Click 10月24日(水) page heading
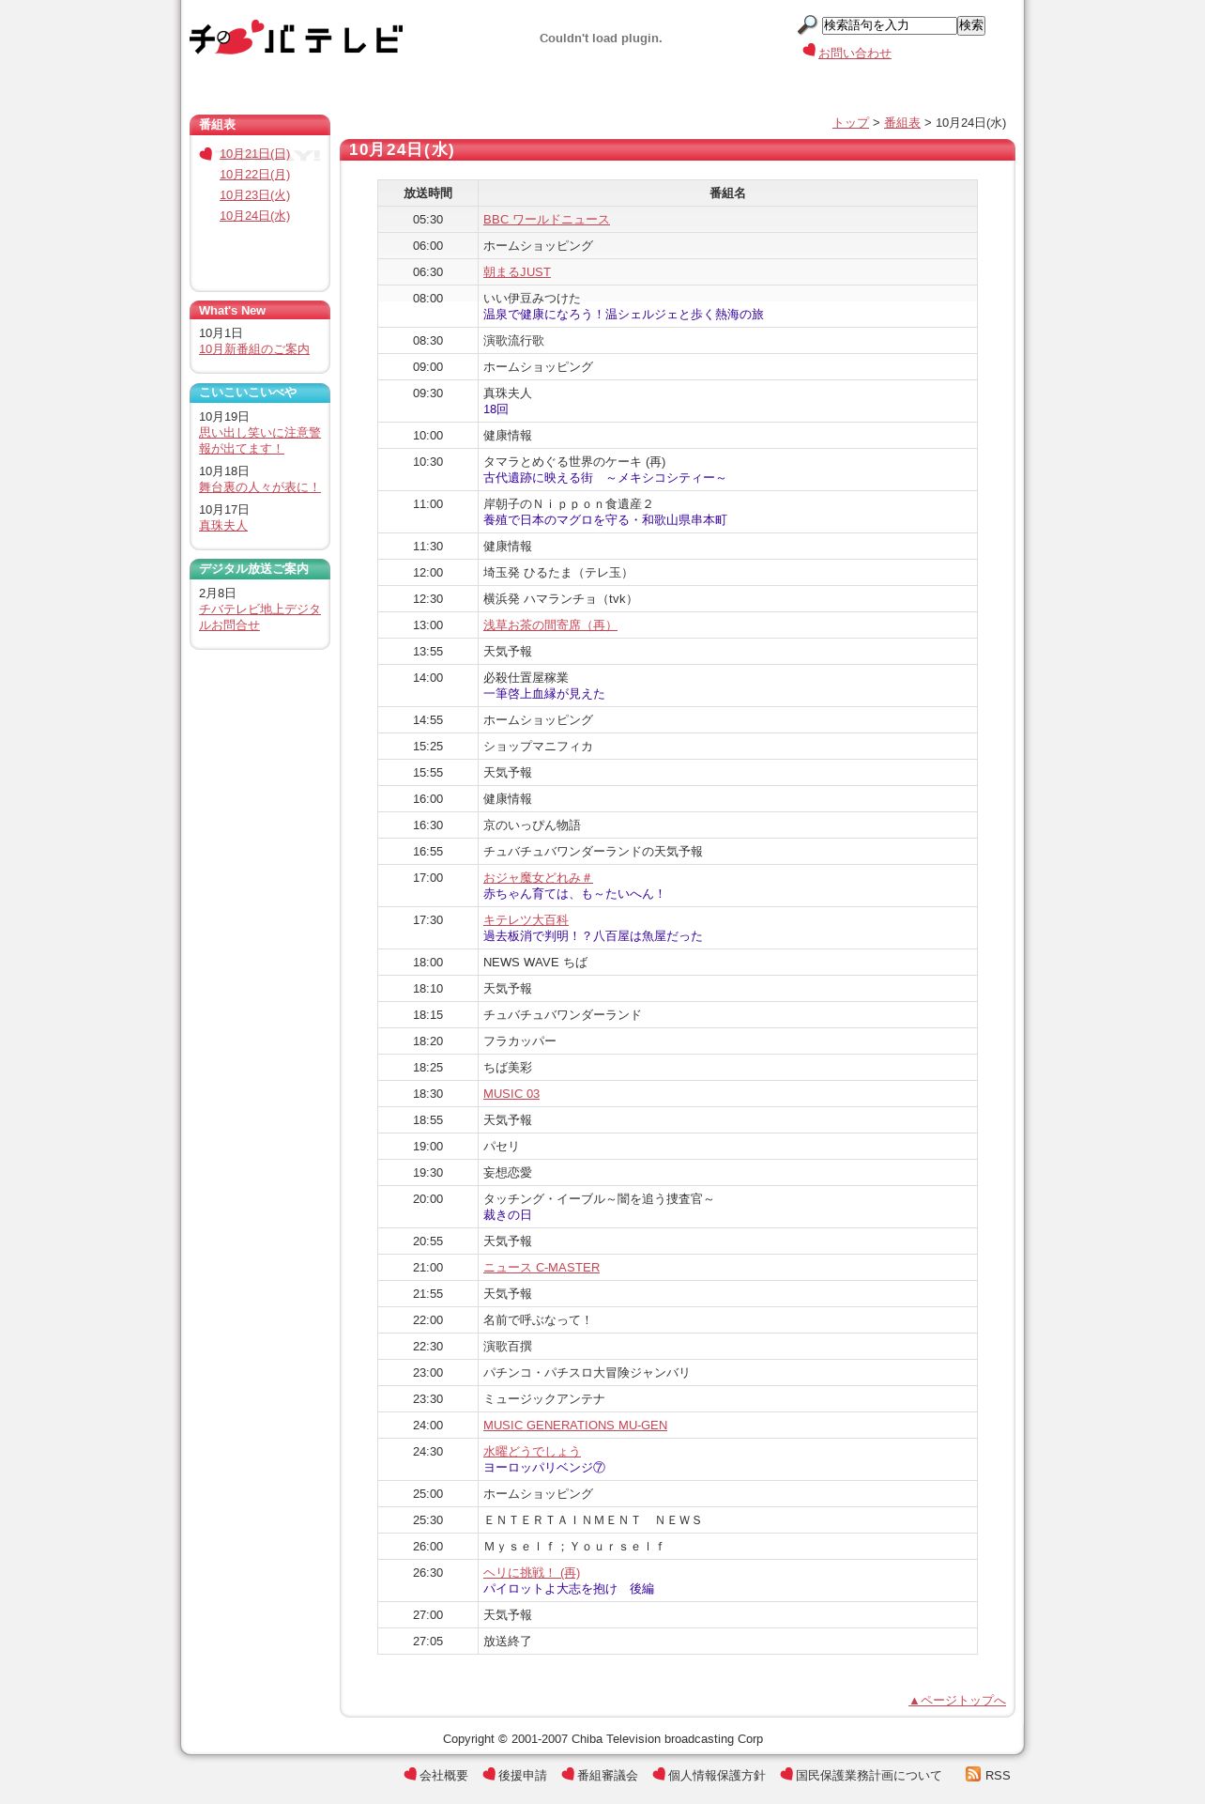1205x1804 pixels. click(402, 150)
